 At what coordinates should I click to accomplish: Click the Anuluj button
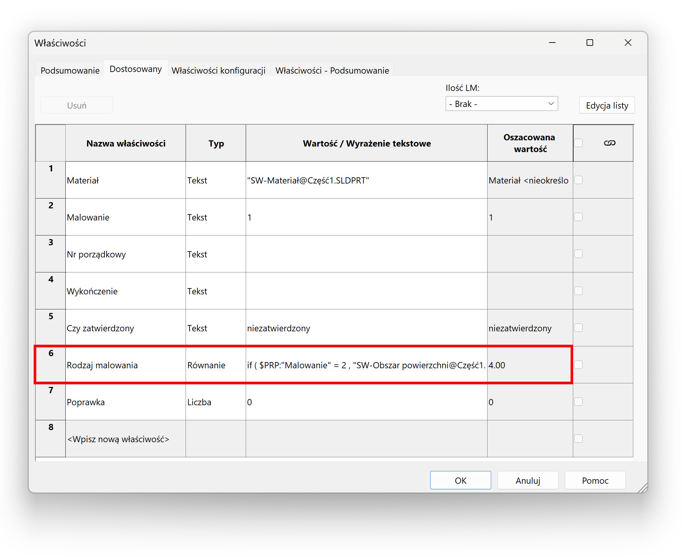click(528, 480)
